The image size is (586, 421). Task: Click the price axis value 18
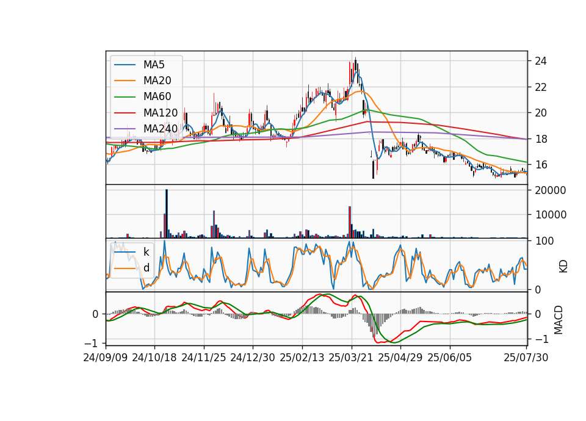click(x=541, y=139)
